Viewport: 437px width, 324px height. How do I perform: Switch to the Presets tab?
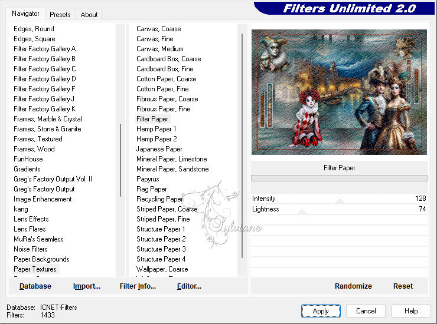click(x=60, y=15)
